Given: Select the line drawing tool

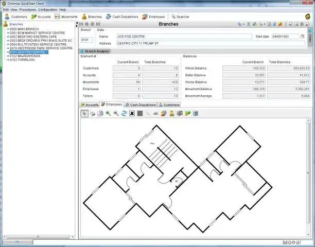Looking at the screenshot, I should (x=148, y=113).
